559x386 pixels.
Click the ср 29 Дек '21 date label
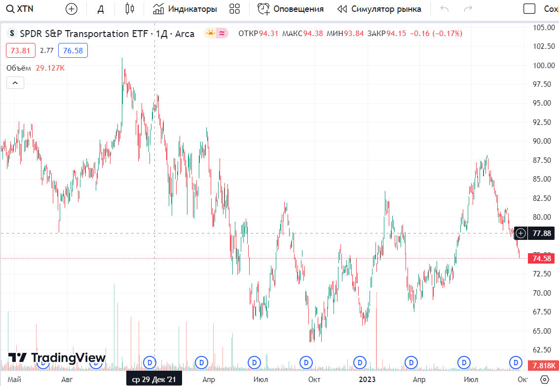[x=154, y=379]
